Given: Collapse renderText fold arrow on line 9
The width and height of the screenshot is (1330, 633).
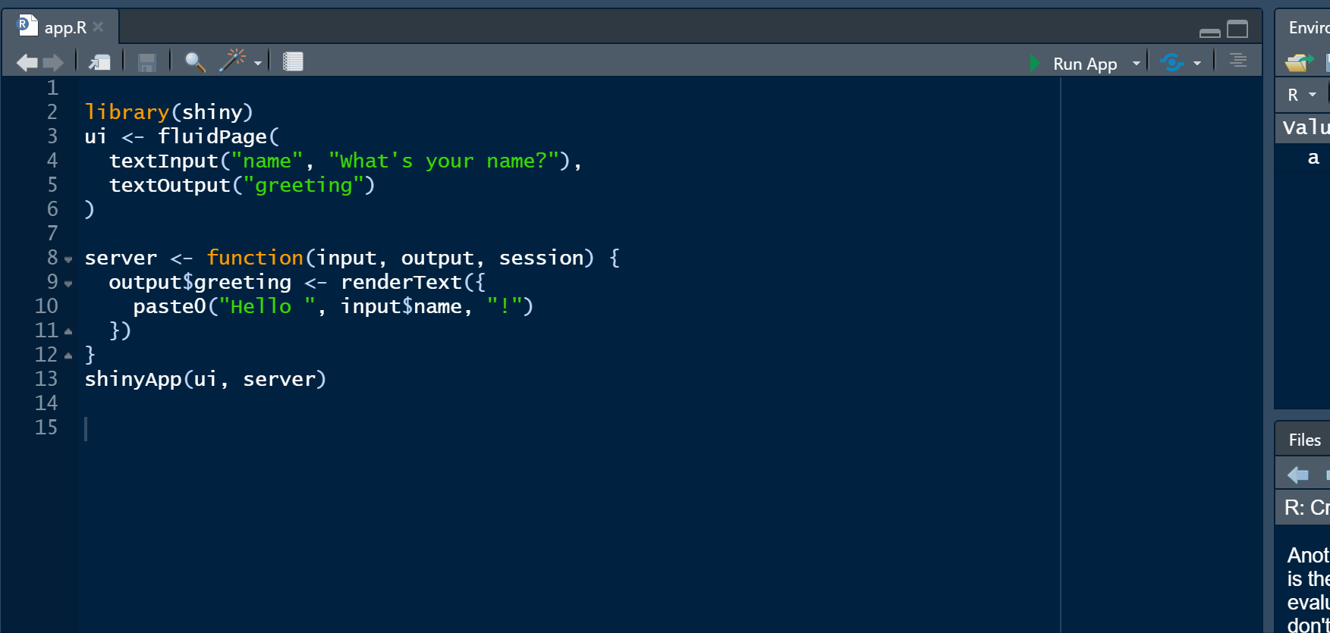Looking at the screenshot, I should click(x=68, y=284).
